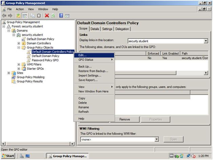Click links list scroll right arrow

point(206,73)
